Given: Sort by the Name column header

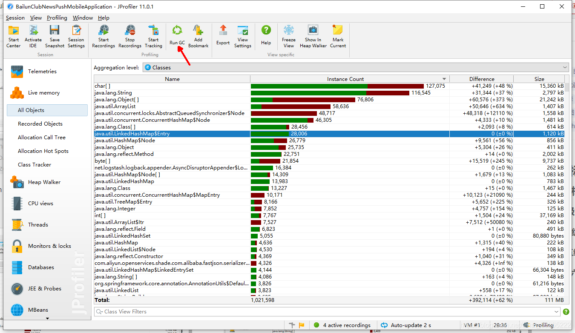Looking at the screenshot, I should (x=172, y=79).
